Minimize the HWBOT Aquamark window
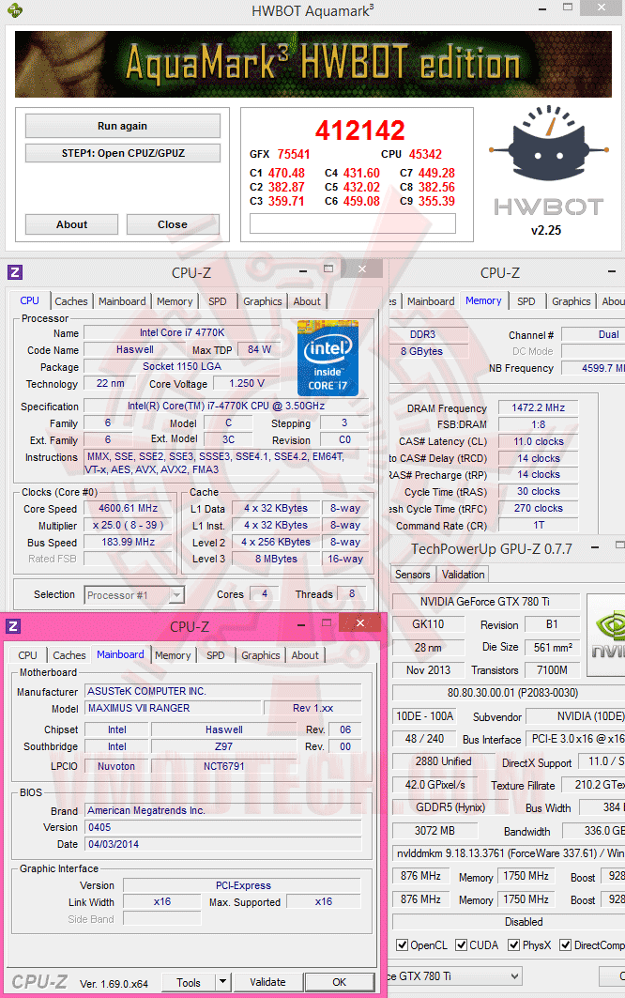The width and height of the screenshot is (625, 998). [541, 9]
